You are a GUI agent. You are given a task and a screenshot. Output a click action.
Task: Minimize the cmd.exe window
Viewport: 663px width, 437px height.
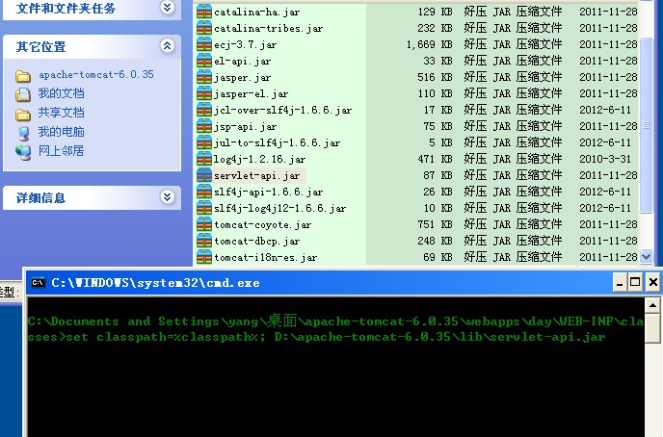point(620,282)
